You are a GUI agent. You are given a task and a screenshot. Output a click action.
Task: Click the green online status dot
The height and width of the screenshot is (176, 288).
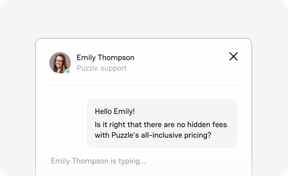[68, 71]
